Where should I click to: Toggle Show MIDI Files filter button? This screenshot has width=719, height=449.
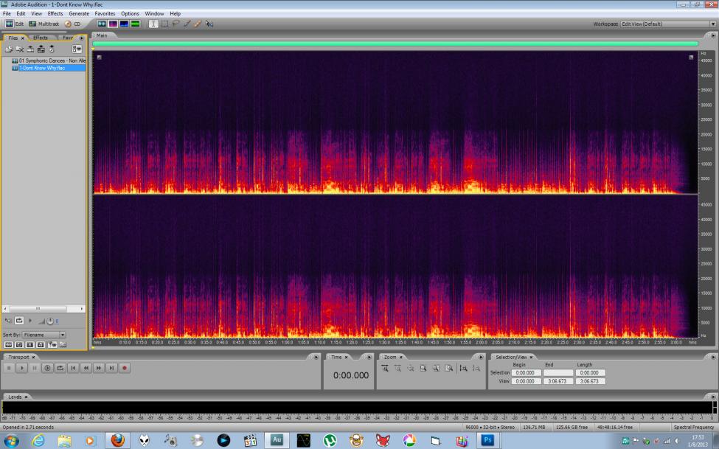point(41,344)
